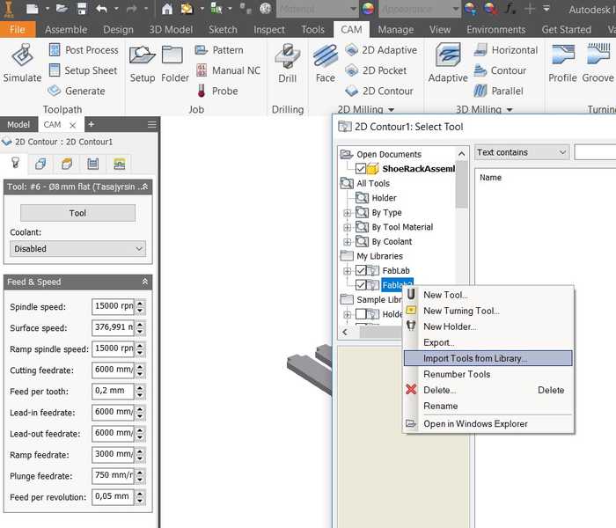This screenshot has width=616, height=528.
Task: Click the Home icon in quick access toolbar
Action: (167, 9)
